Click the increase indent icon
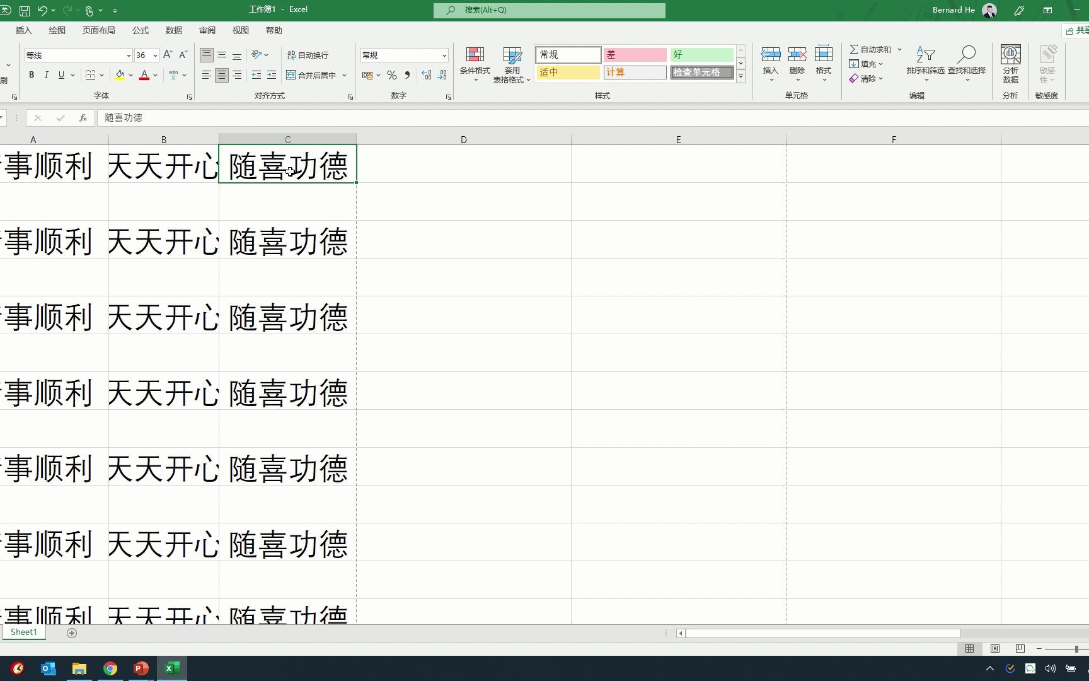 click(x=272, y=75)
